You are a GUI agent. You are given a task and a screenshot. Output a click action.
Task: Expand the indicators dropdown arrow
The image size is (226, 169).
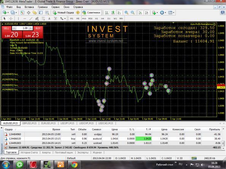coord(157,13)
